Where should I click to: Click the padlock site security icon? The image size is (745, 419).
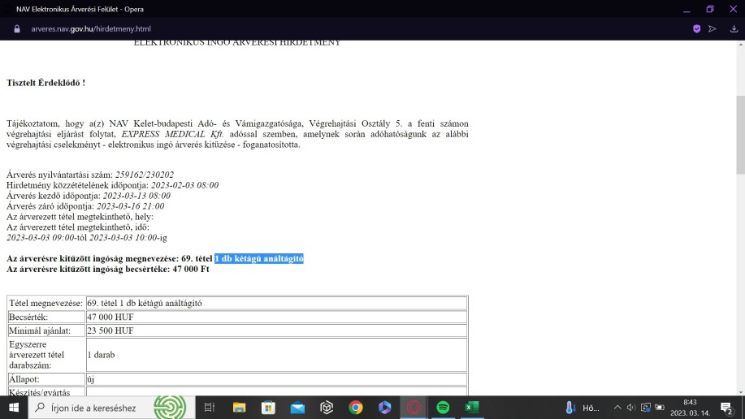point(17,28)
